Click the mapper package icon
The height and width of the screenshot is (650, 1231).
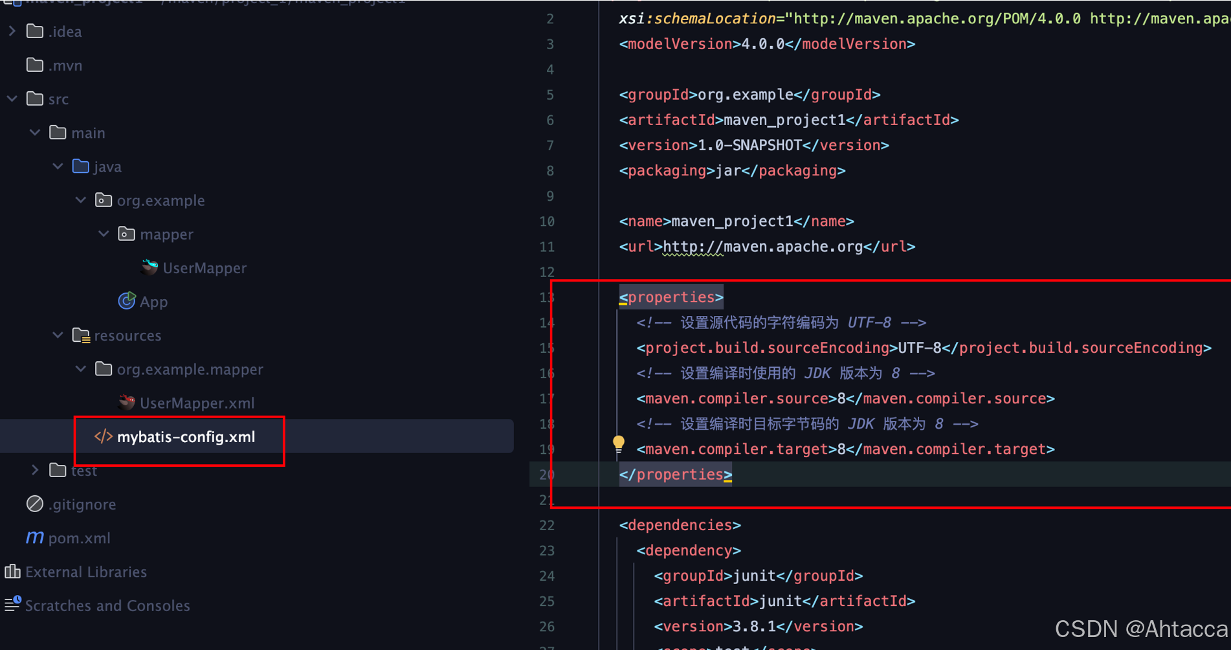127,234
